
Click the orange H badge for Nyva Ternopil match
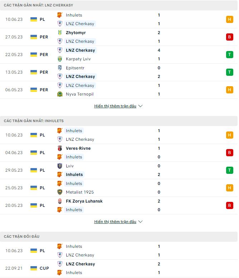pos(230,90)
